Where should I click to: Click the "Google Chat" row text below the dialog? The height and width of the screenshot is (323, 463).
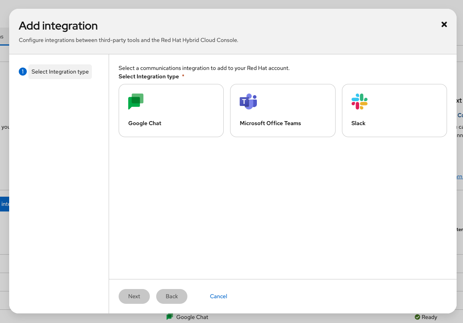coord(192,317)
